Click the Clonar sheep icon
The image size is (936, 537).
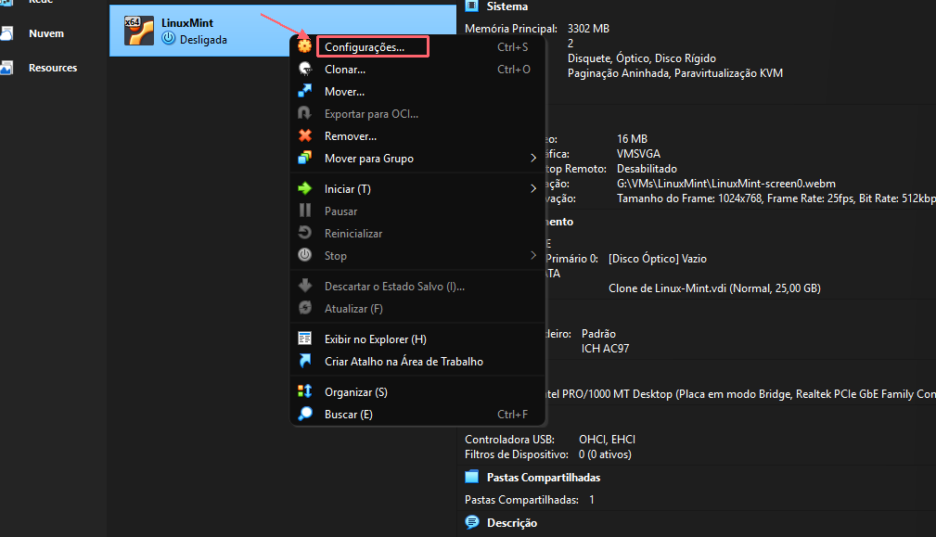pyautogui.click(x=305, y=69)
